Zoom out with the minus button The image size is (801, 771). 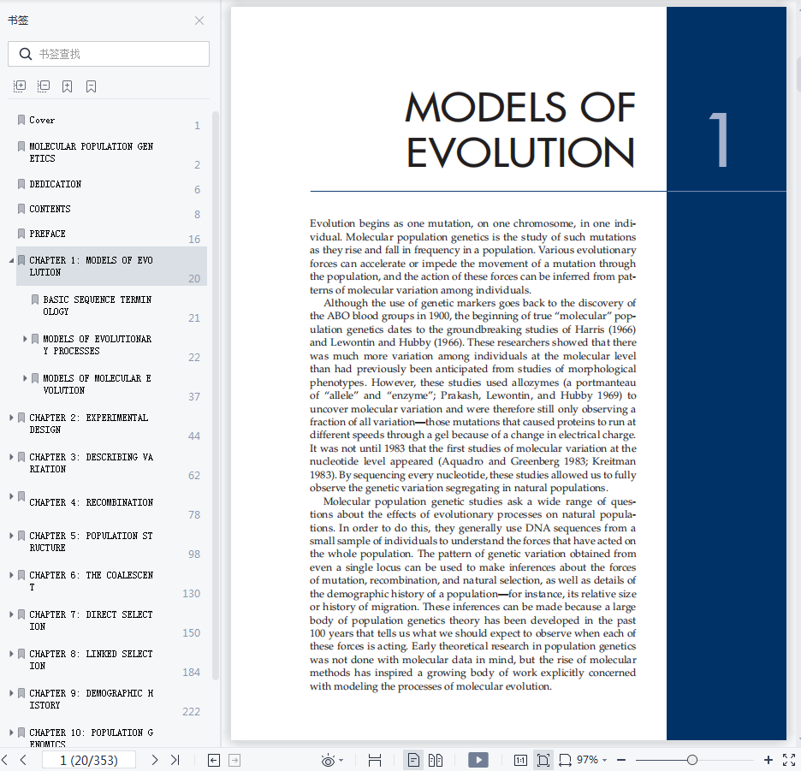[x=621, y=760]
